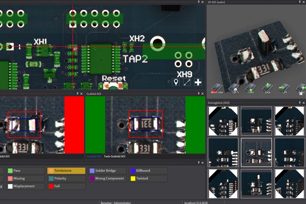Pin the Gutbild AOI panel
Screen dimensions: 306x204
pos(199,94)
